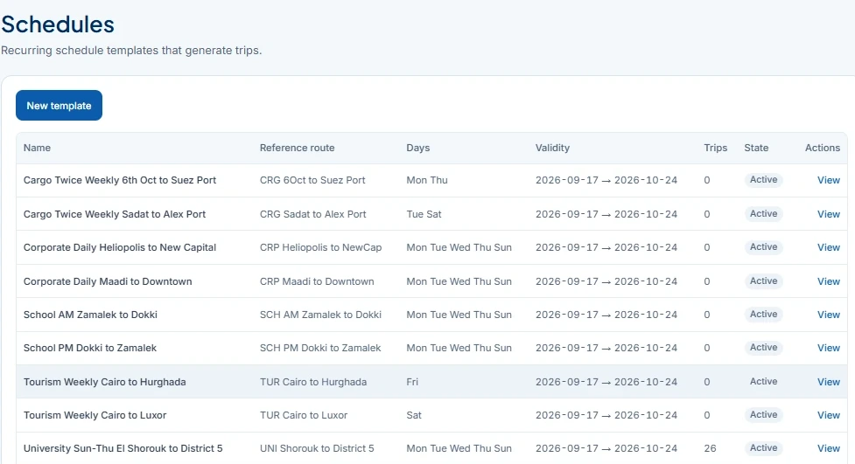Click the 'Mon Thu' days cell
The image size is (855, 464).
[427, 180]
